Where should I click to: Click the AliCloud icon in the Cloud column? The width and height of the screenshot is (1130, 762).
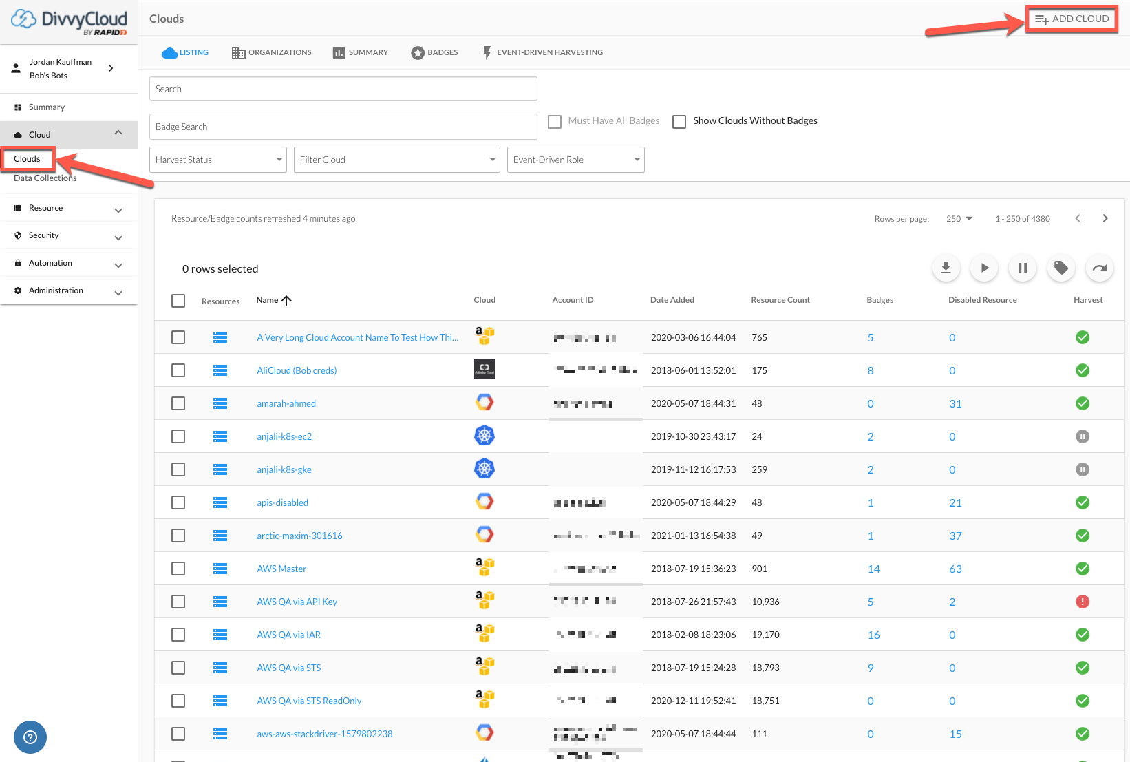pos(484,369)
